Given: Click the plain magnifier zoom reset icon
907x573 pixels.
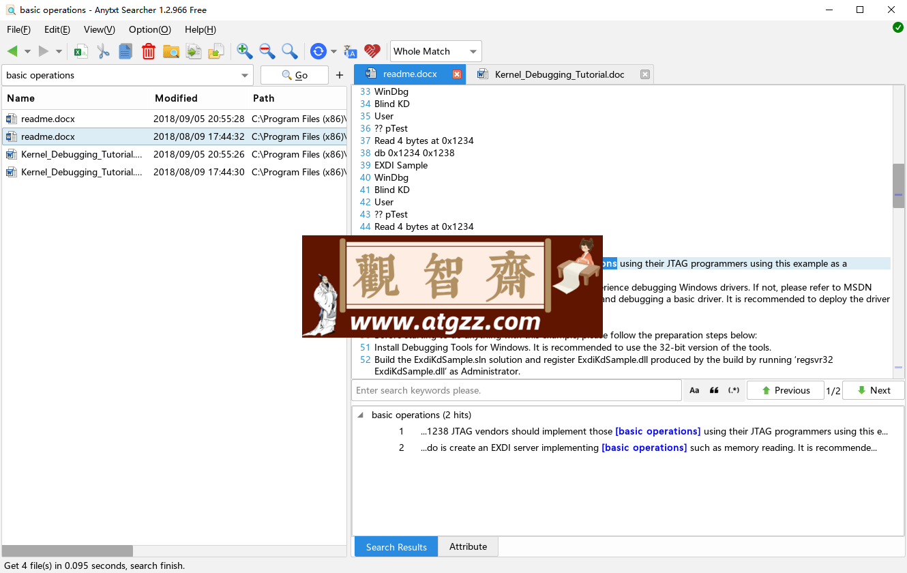Looking at the screenshot, I should (290, 51).
